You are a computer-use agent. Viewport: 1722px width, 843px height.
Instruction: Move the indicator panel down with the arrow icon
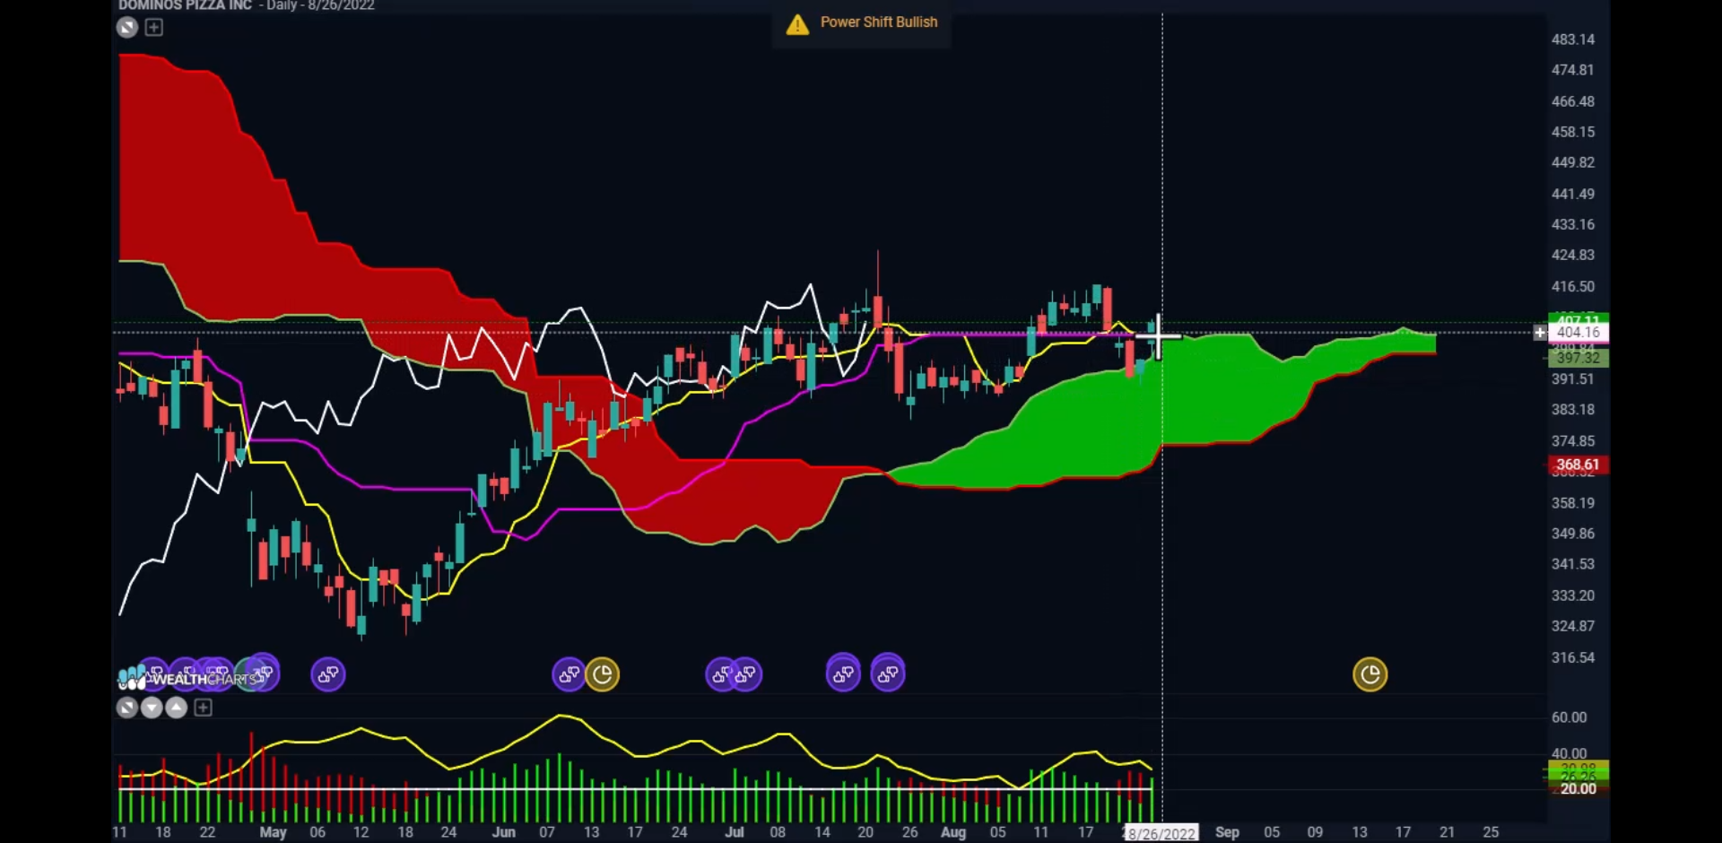click(x=152, y=708)
